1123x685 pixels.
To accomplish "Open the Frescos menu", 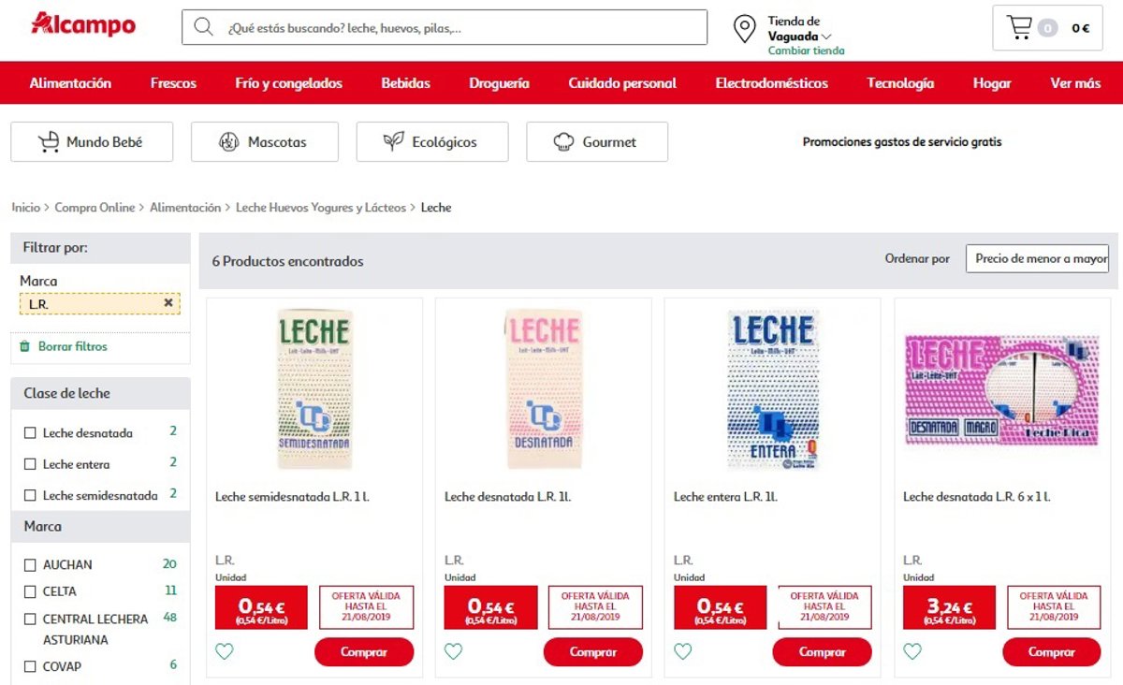I will [x=173, y=83].
